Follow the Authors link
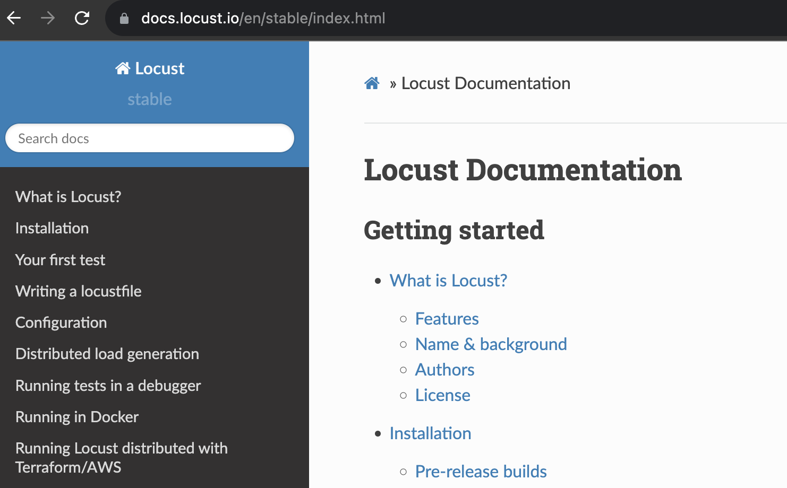This screenshot has width=787, height=488. (445, 370)
